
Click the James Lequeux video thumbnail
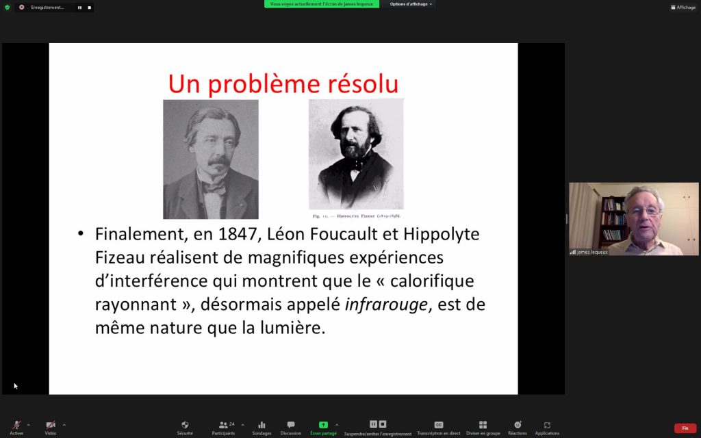tap(633, 218)
